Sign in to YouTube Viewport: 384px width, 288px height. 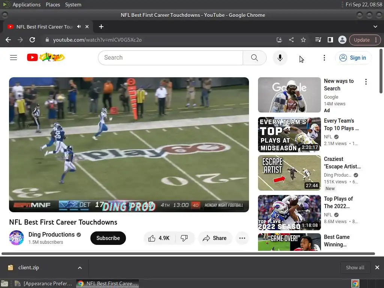coord(353,58)
